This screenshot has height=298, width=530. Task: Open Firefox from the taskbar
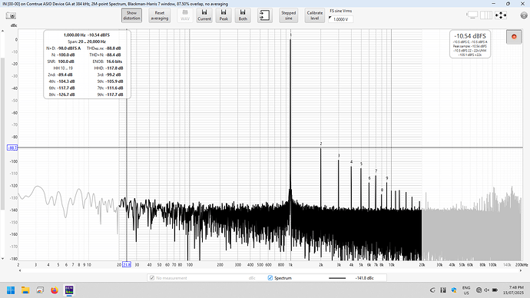tap(55, 290)
